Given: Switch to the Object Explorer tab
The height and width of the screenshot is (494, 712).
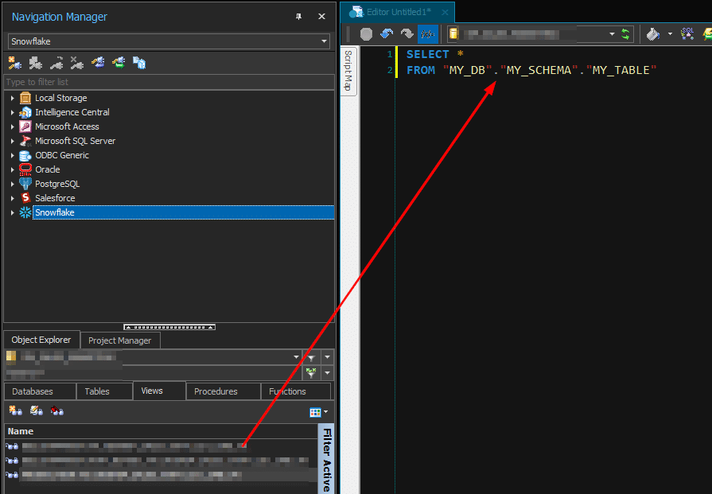Looking at the screenshot, I should tap(41, 340).
